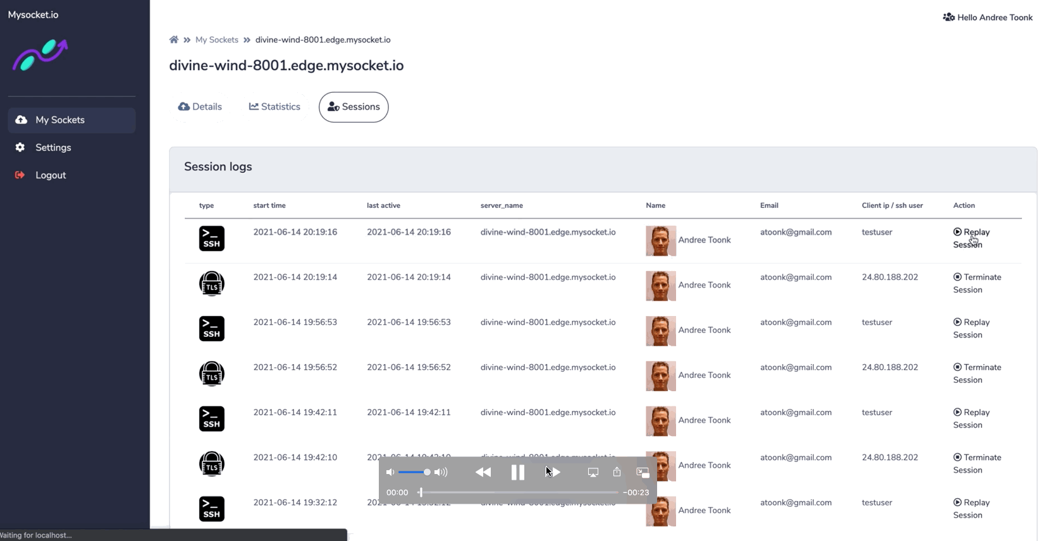
Task: Click the TLS icon for the 20:19:14 session
Action: 212,284
